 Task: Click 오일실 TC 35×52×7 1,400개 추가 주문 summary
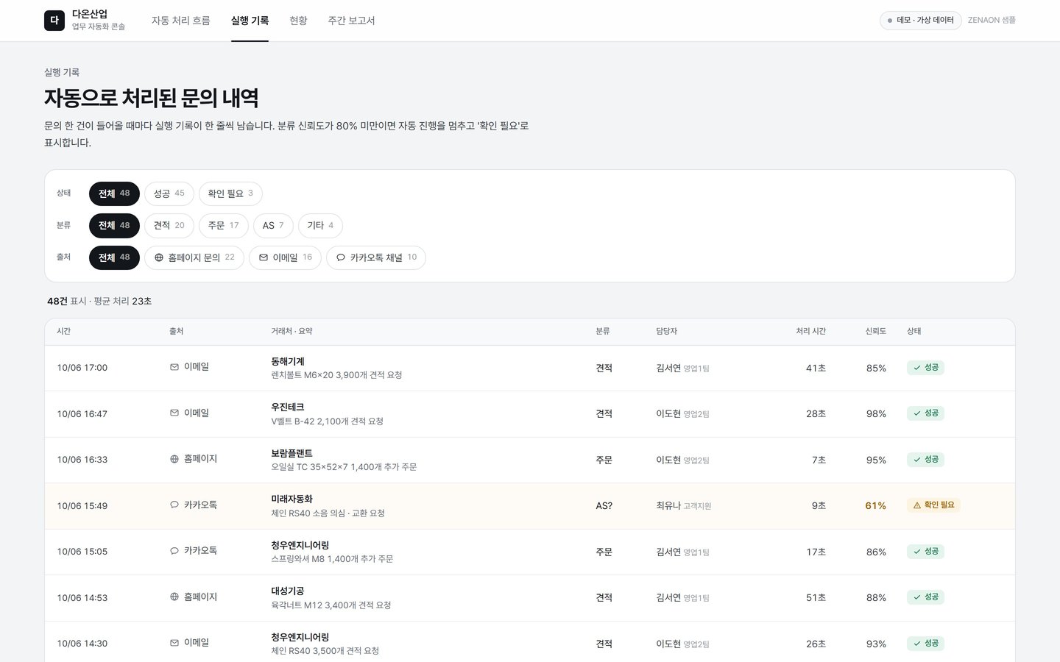pos(344,467)
